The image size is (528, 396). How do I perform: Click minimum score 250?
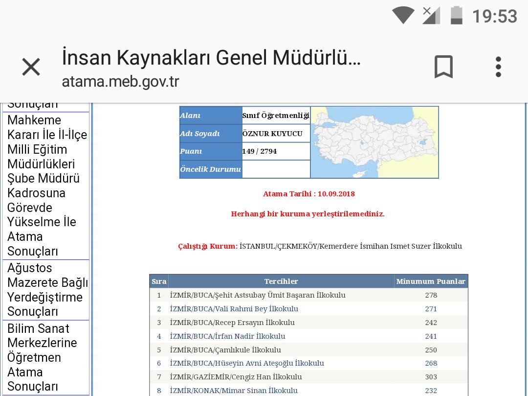coord(431,350)
